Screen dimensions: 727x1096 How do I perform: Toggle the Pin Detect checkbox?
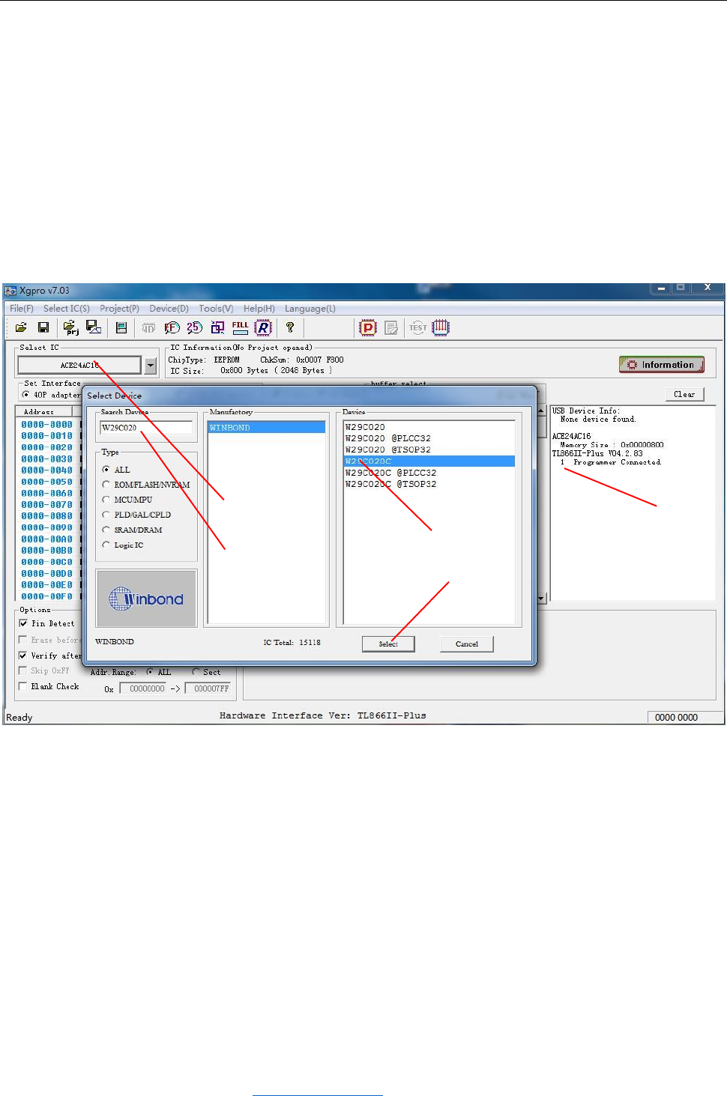pyautogui.click(x=23, y=623)
